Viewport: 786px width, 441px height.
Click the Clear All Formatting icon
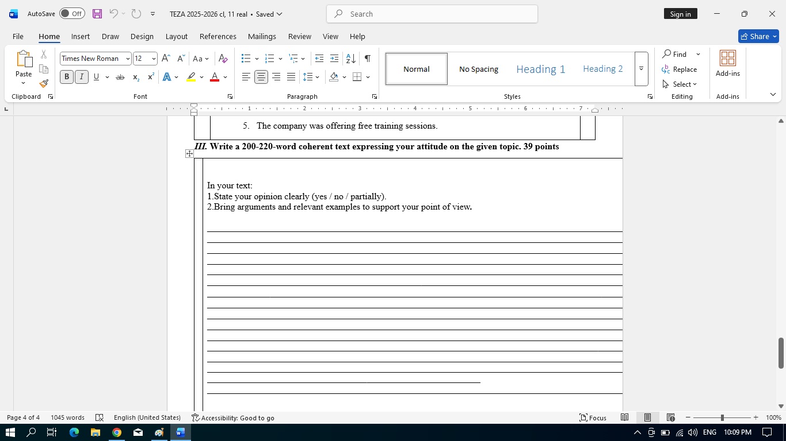click(x=223, y=59)
